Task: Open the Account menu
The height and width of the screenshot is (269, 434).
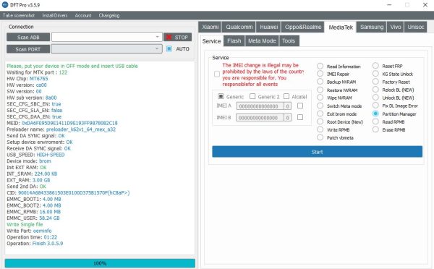Action: tap(83, 15)
